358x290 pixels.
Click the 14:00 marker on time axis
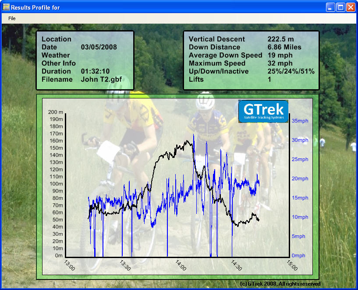pos(181,265)
